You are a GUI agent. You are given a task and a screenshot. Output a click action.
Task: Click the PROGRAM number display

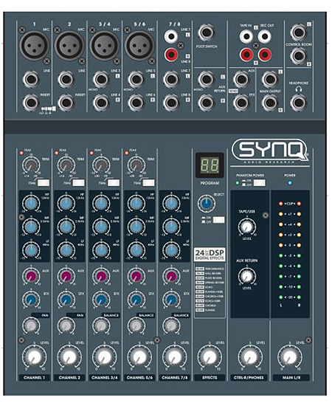point(210,165)
